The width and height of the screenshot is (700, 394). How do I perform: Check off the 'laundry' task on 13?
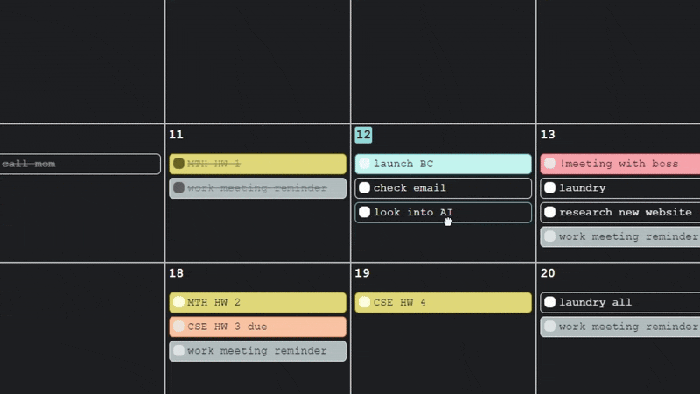550,188
